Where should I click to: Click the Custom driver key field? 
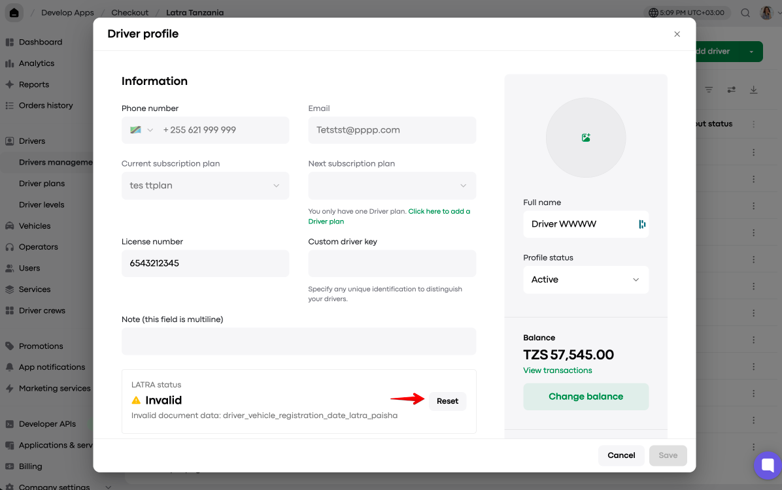click(x=392, y=263)
